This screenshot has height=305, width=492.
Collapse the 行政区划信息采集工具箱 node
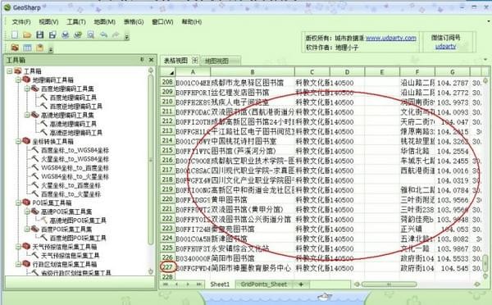click(18, 265)
